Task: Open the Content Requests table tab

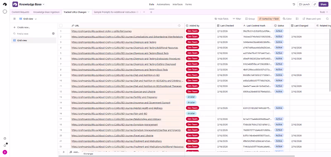Action: [20, 12]
